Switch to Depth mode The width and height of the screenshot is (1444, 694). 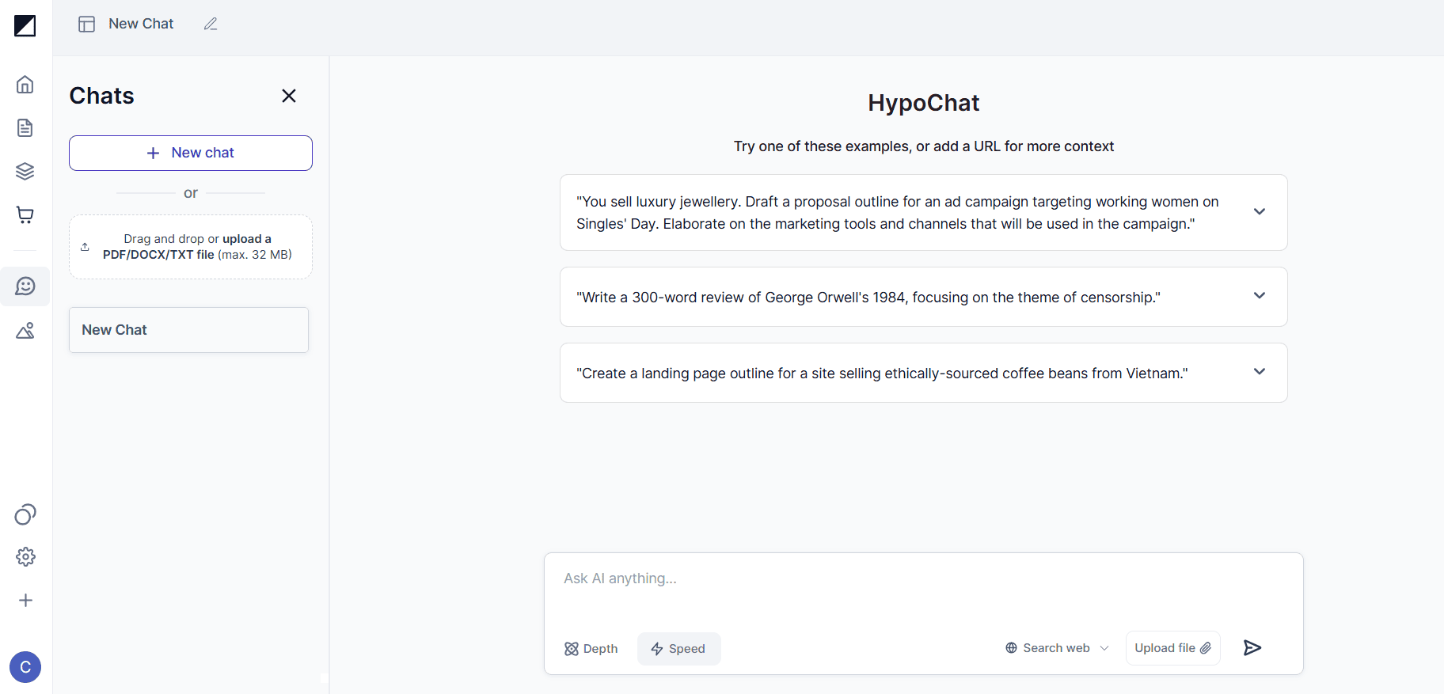(591, 649)
